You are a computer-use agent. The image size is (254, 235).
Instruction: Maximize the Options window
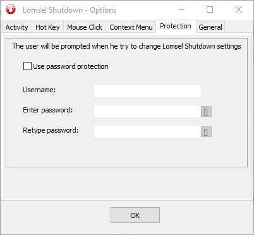pos(210,9)
